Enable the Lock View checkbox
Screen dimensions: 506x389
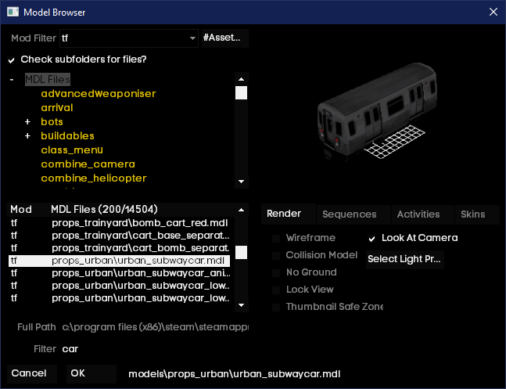(276, 290)
